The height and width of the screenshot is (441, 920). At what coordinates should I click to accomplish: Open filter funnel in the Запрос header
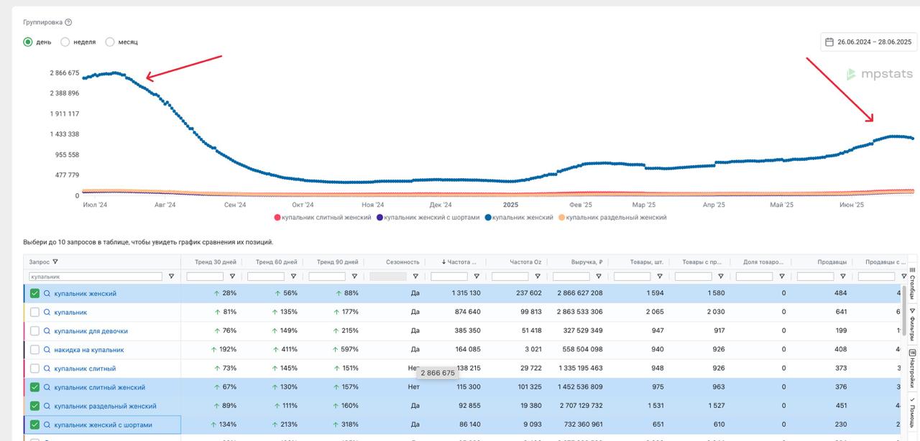[x=55, y=262]
